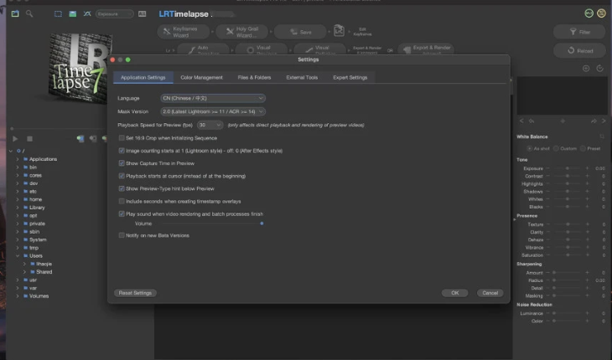This screenshot has height=360, width=612.
Task: Select the As shot white balance radio
Action: 530,148
